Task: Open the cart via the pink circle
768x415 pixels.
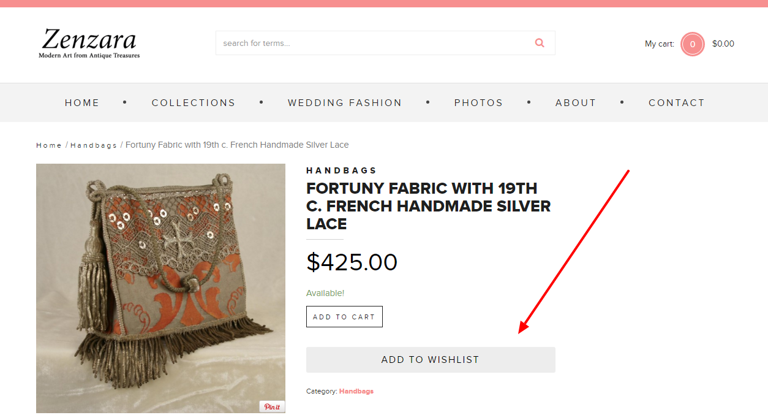Action: (692, 44)
